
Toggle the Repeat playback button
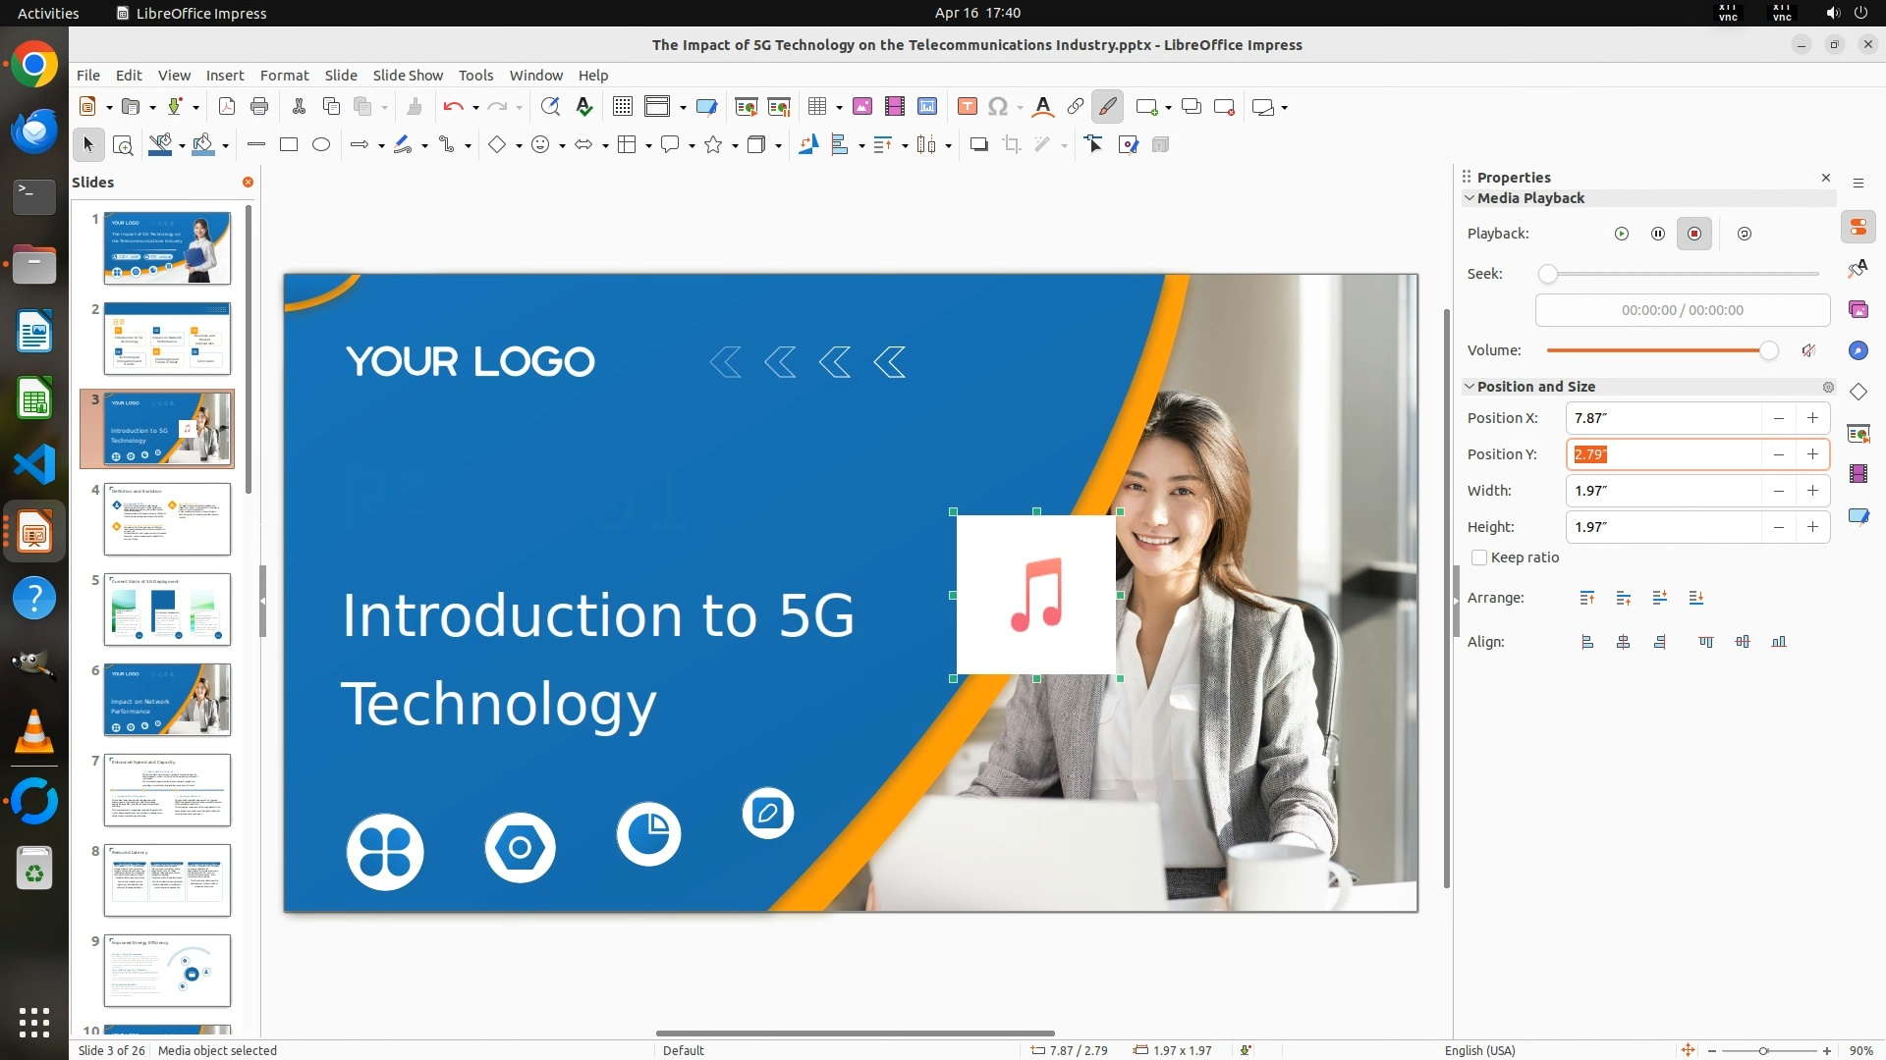point(1745,234)
